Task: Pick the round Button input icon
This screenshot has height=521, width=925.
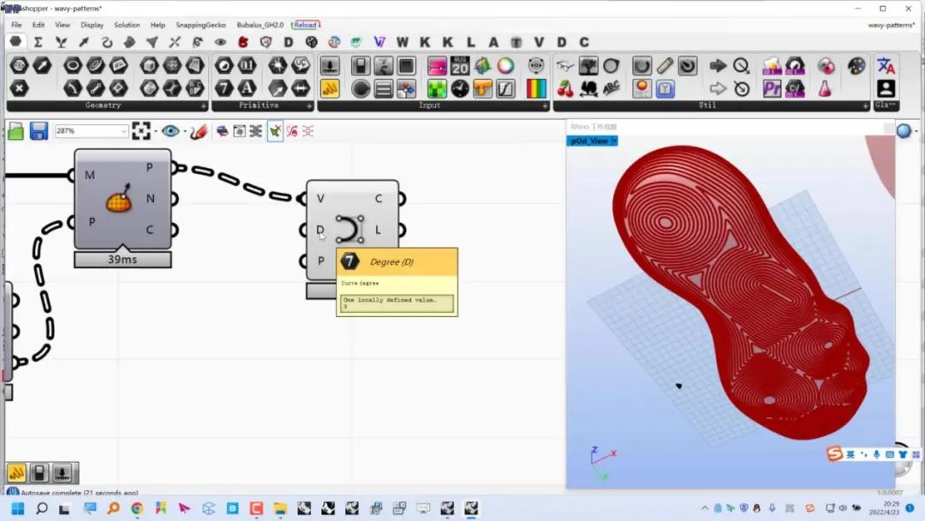Action: point(361,88)
